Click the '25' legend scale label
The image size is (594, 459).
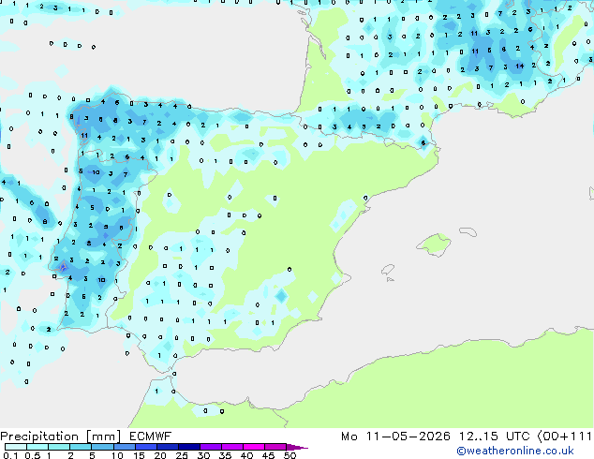pos(182,455)
